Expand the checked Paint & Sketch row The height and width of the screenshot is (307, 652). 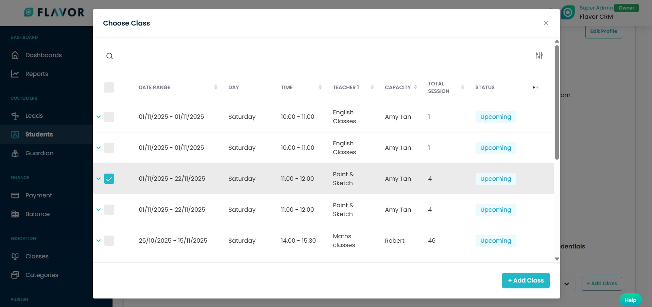tap(99, 179)
